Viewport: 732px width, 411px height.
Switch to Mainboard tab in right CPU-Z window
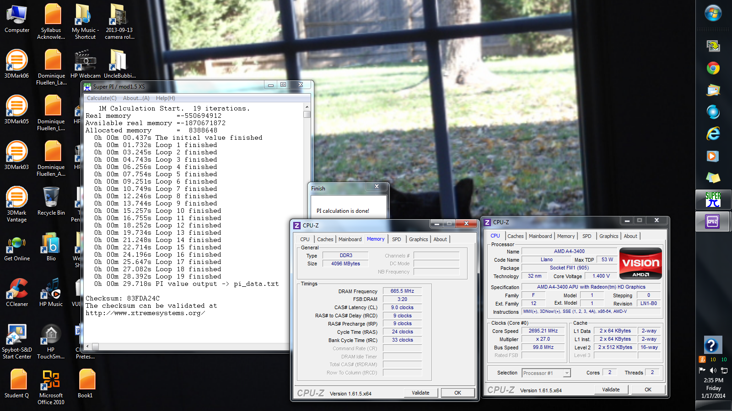point(540,236)
